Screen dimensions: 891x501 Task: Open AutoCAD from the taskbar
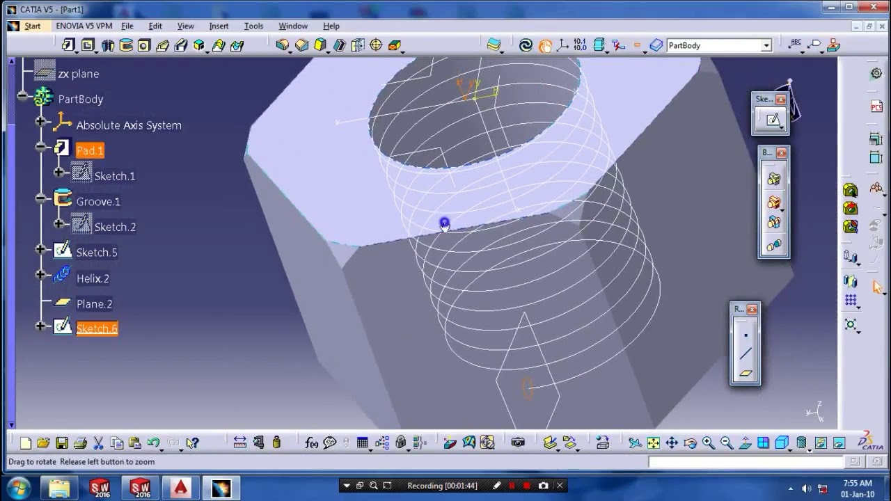click(x=181, y=488)
